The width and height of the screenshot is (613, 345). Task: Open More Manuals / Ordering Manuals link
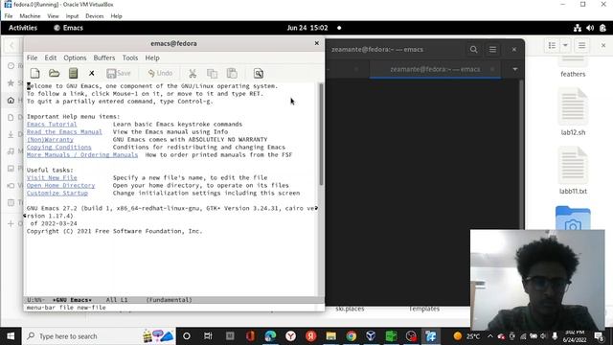82,154
